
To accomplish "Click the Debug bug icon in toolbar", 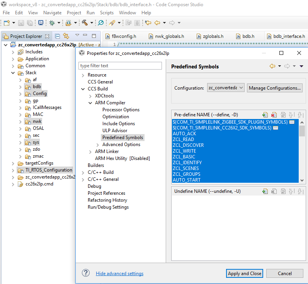I will click(x=52, y=23).
